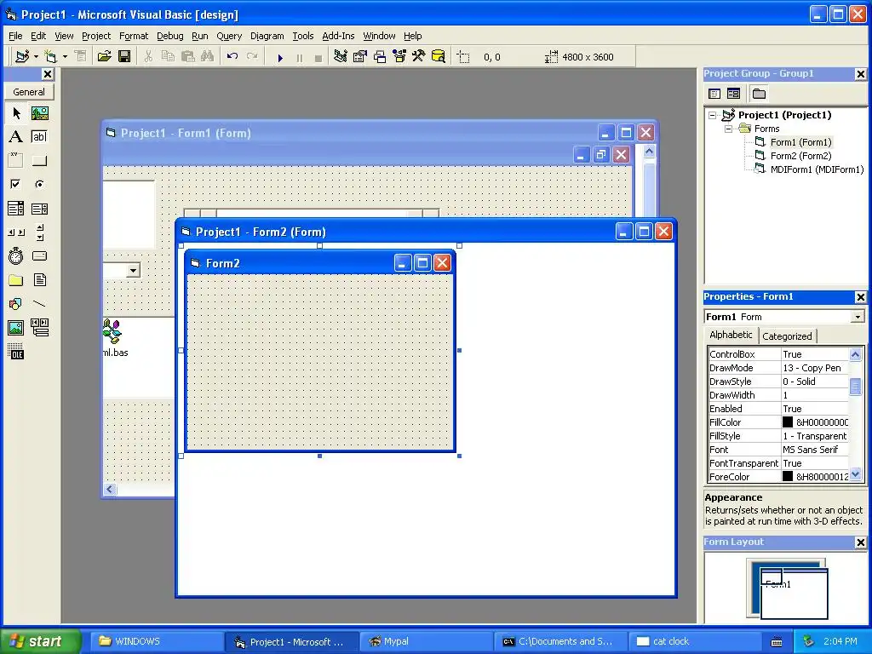Open the Add-Ins menu
Image resolution: width=872 pixels, height=654 pixels.
pos(338,36)
